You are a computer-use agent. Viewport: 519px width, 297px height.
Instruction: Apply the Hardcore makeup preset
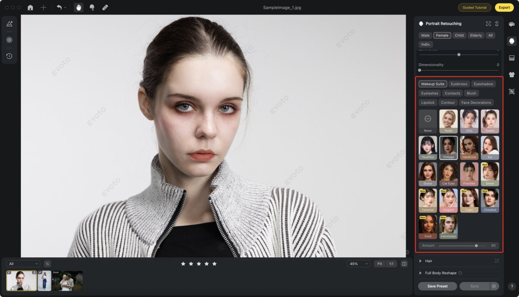click(x=469, y=148)
